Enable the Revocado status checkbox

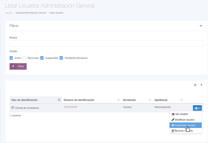[24, 58]
